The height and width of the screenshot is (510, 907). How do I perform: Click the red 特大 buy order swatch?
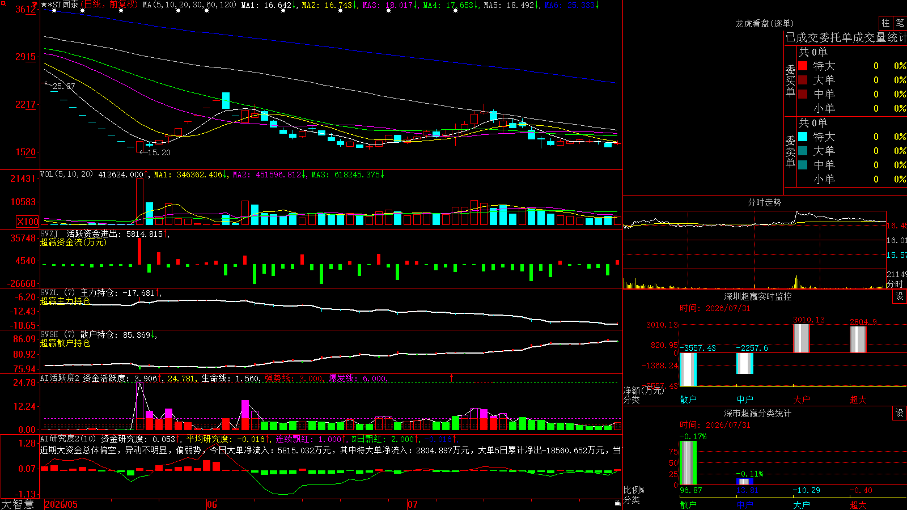803,66
